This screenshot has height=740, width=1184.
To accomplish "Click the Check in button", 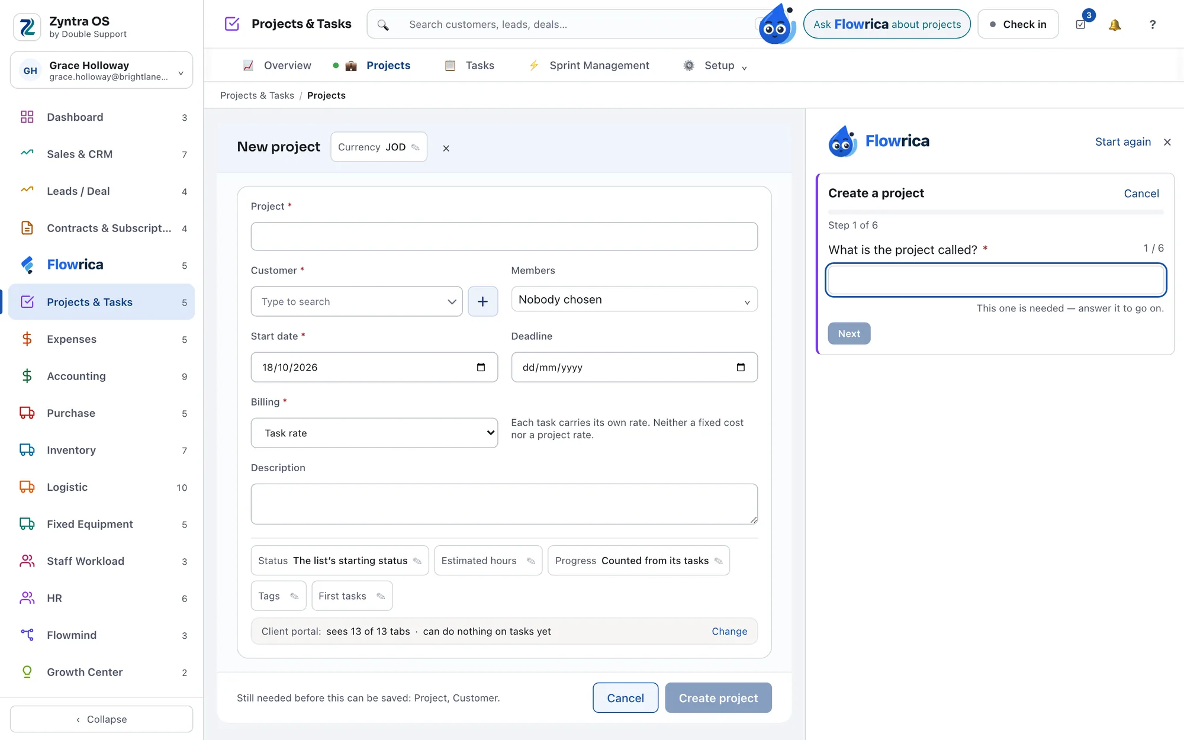I will point(1018,24).
